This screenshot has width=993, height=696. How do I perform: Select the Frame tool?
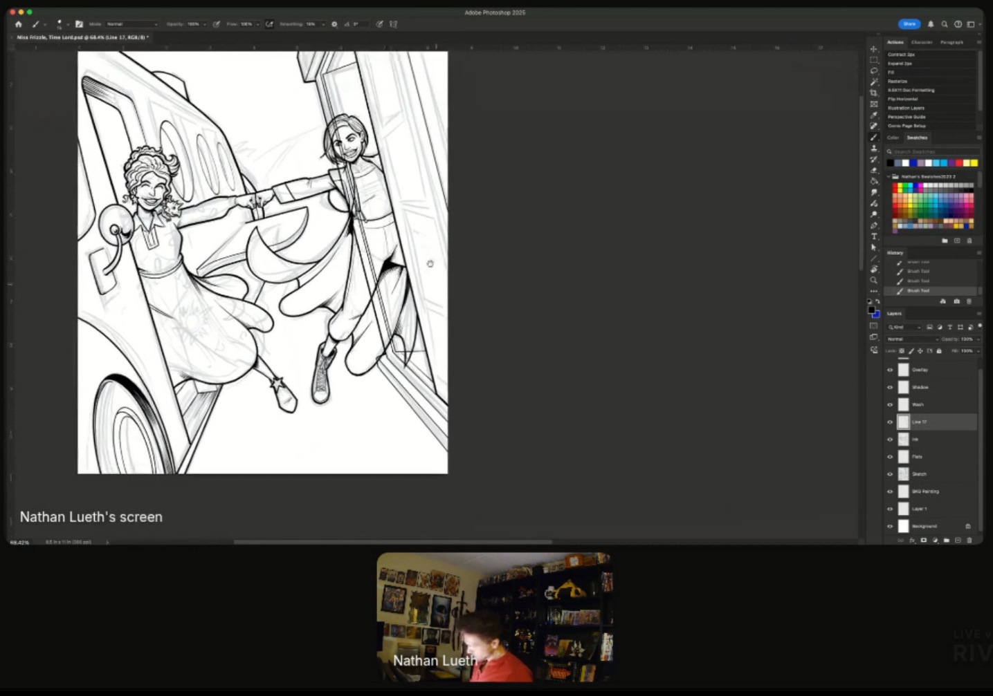pyautogui.click(x=874, y=104)
